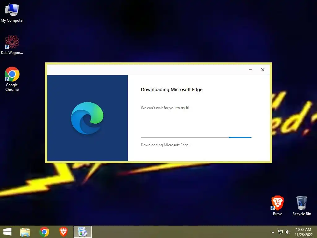317x238 pixels.
Task: Show hidden system tray icons
Action: click(273, 232)
